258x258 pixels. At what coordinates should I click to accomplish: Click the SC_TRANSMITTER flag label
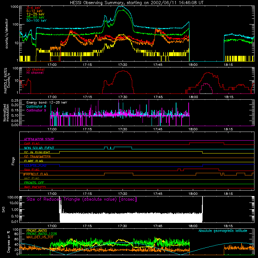point(37,157)
